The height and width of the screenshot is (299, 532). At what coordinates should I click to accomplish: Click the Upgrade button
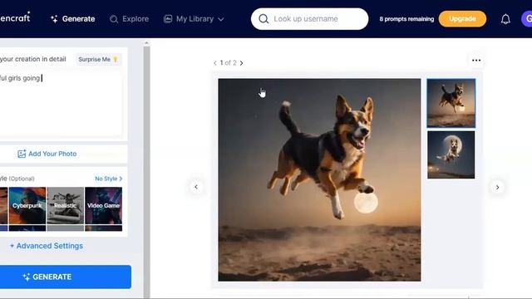click(x=462, y=18)
